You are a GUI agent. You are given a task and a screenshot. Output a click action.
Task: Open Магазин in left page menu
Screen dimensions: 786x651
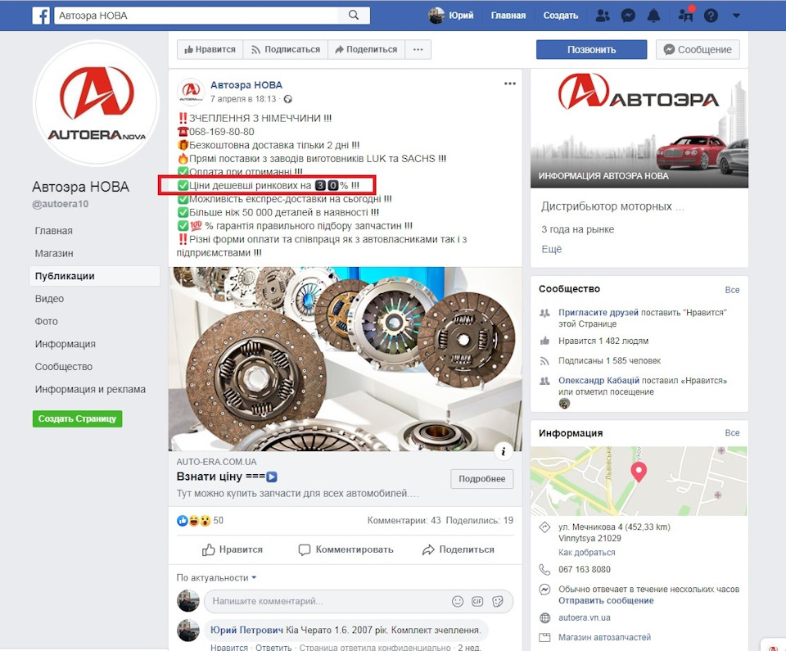[x=54, y=253]
